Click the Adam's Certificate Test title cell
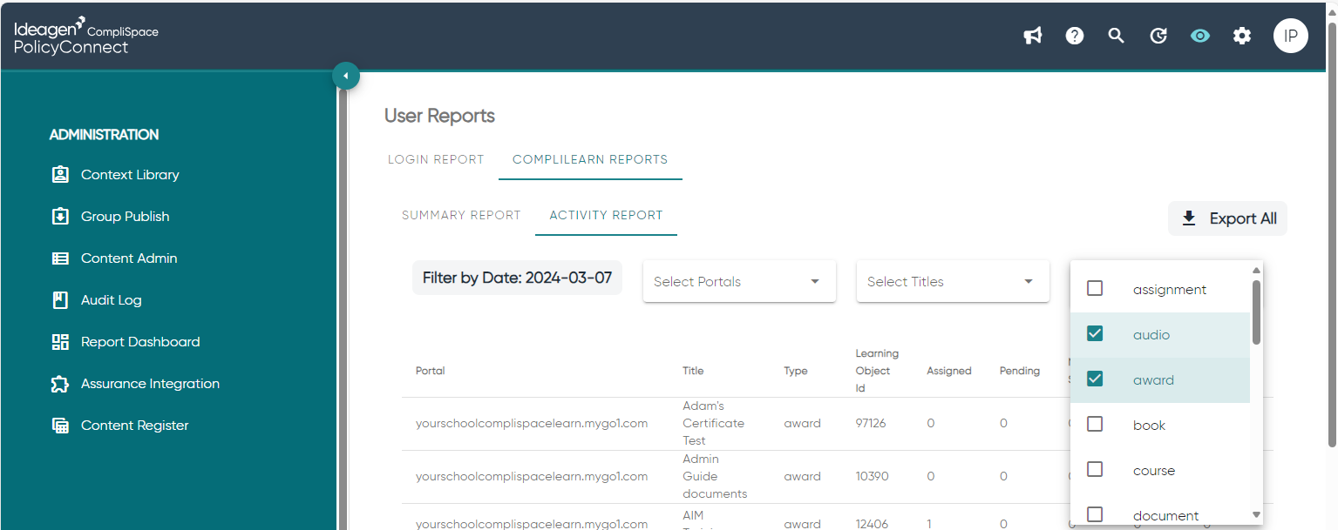1338x530 pixels. point(713,423)
